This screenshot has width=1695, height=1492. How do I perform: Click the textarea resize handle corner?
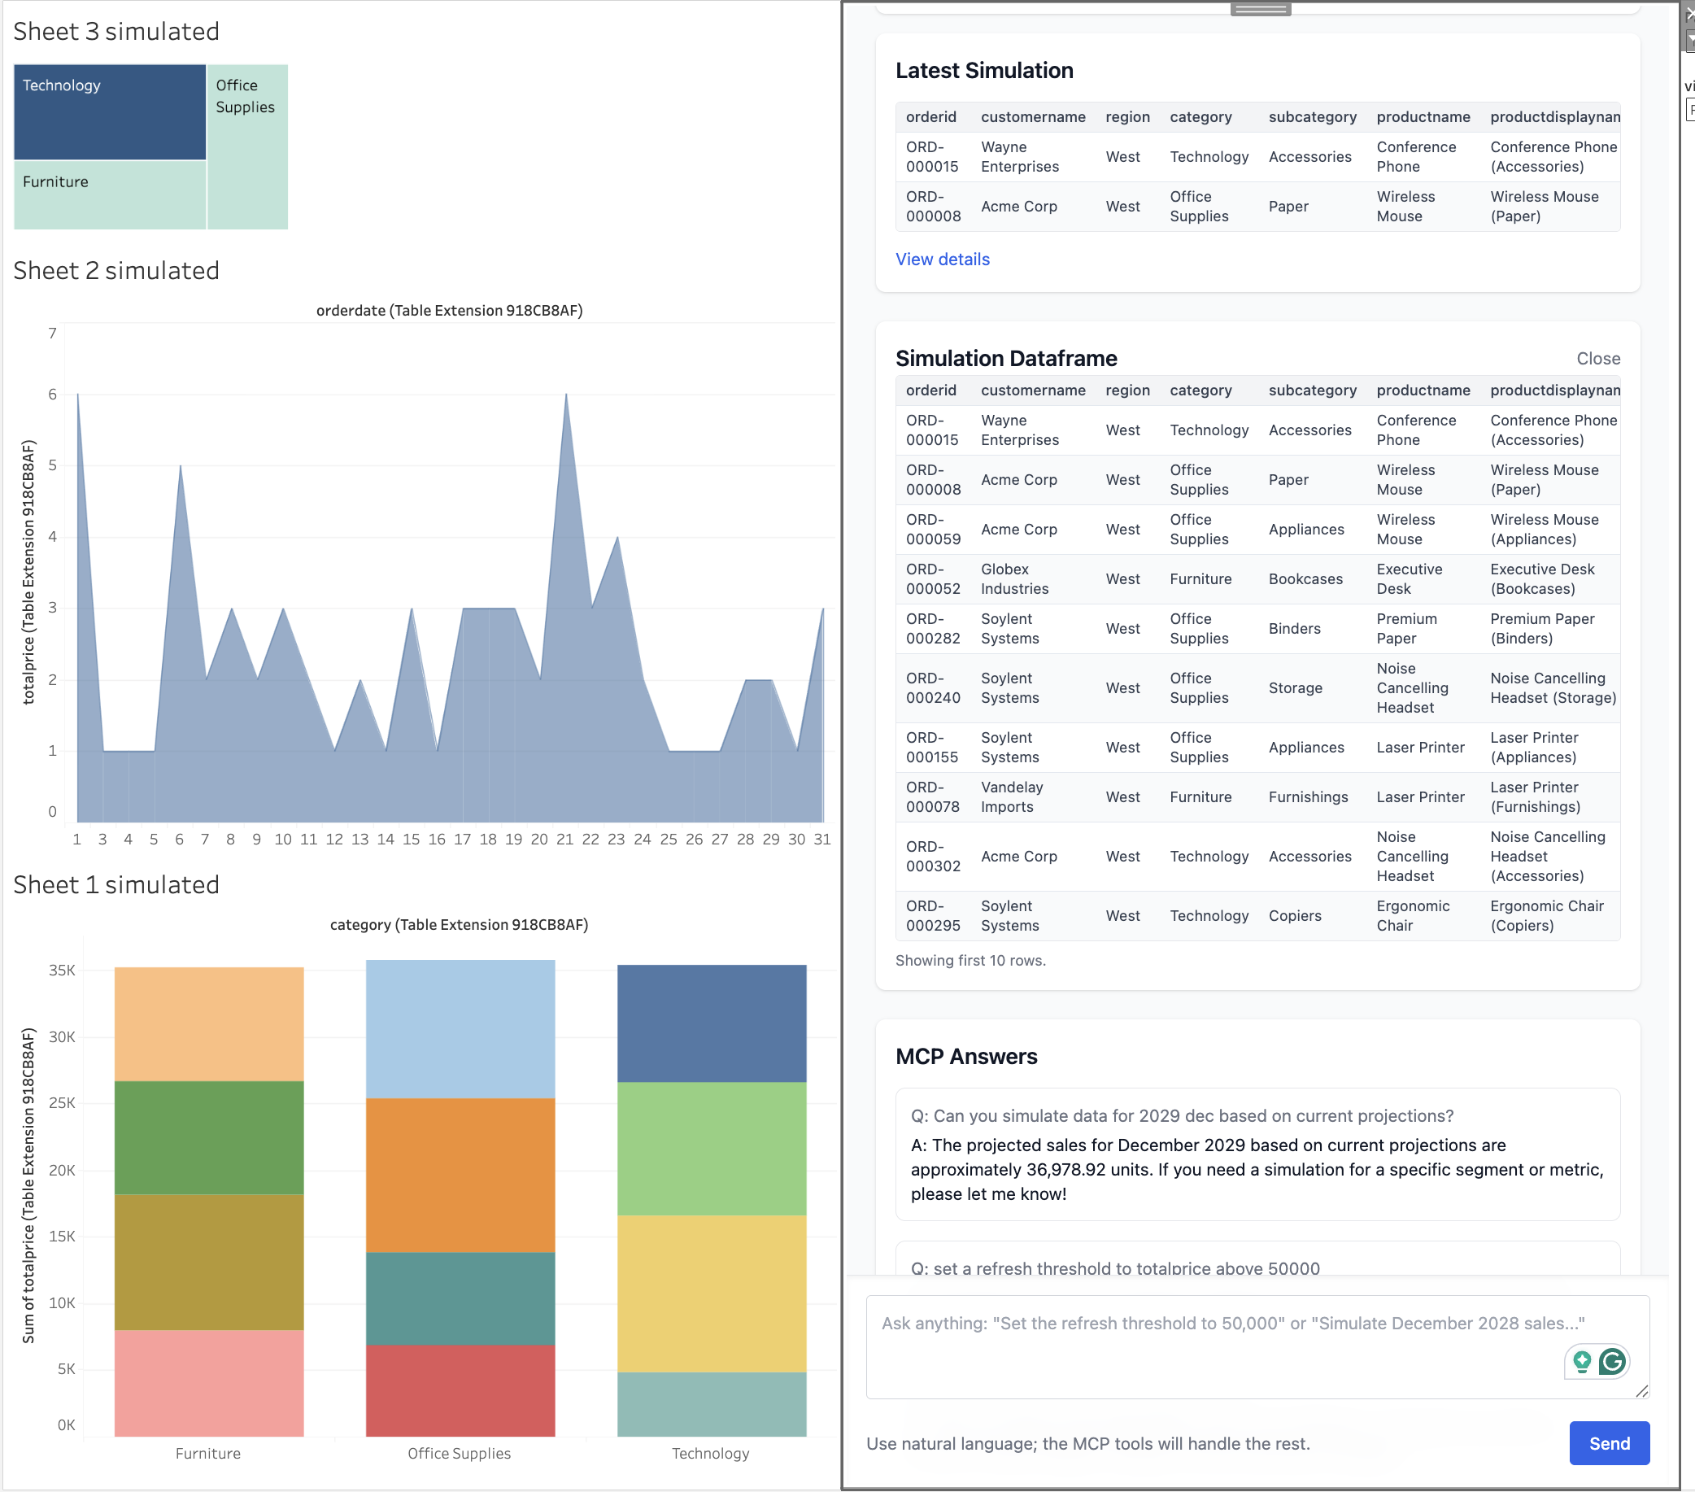coord(1641,1391)
